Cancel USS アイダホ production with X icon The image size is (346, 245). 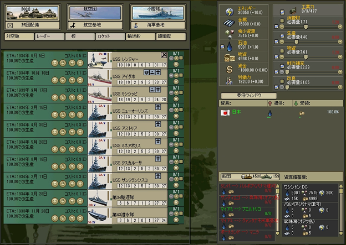(176, 82)
